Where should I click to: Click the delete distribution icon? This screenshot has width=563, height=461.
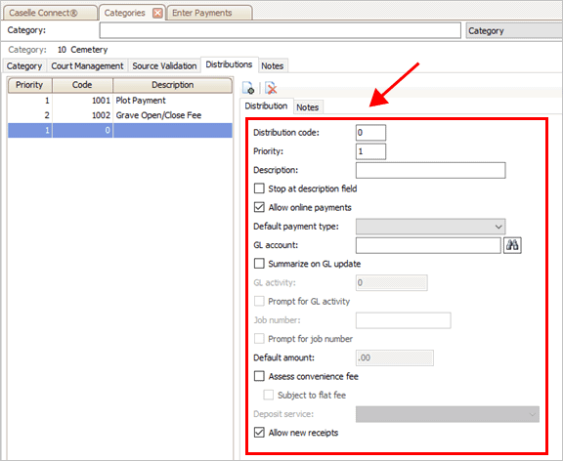[271, 88]
